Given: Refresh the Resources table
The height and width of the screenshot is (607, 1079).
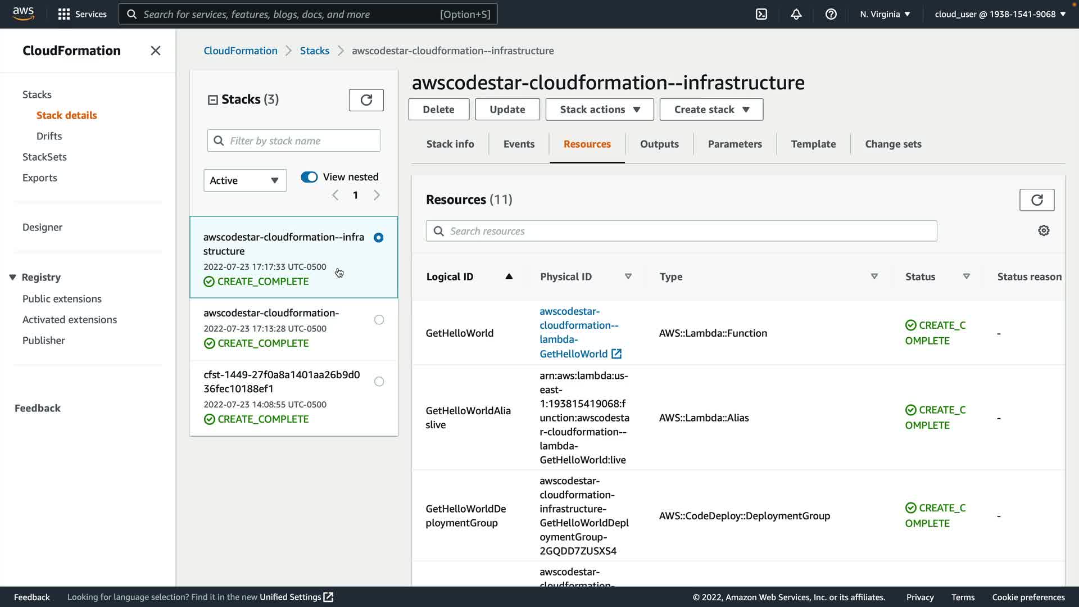Looking at the screenshot, I should (x=1036, y=200).
